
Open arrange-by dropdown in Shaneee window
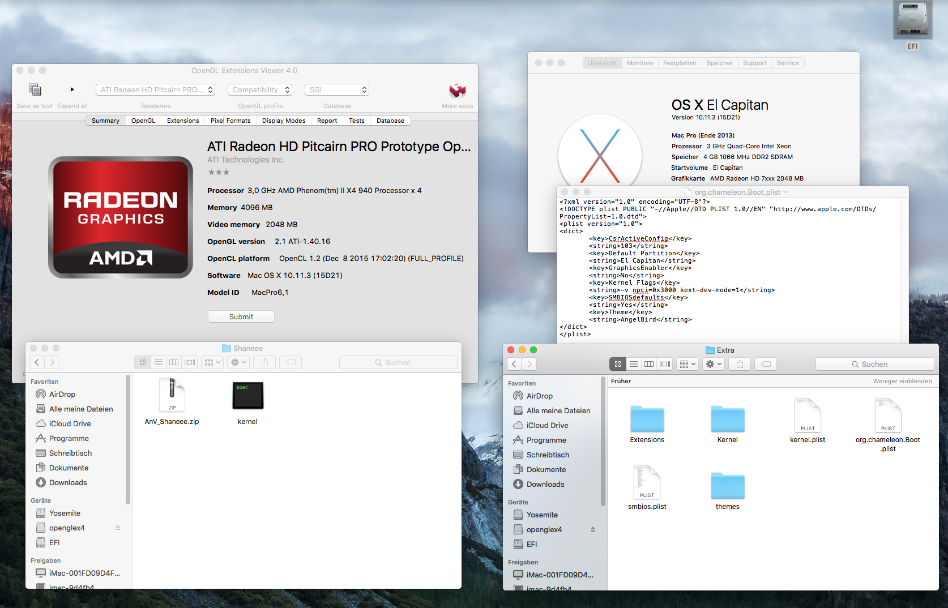(x=212, y=362)
